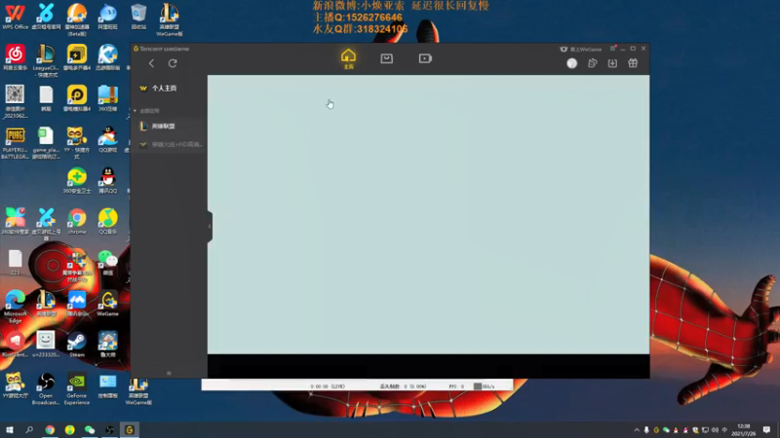Select Chrome desktop icon

(77, 222)
